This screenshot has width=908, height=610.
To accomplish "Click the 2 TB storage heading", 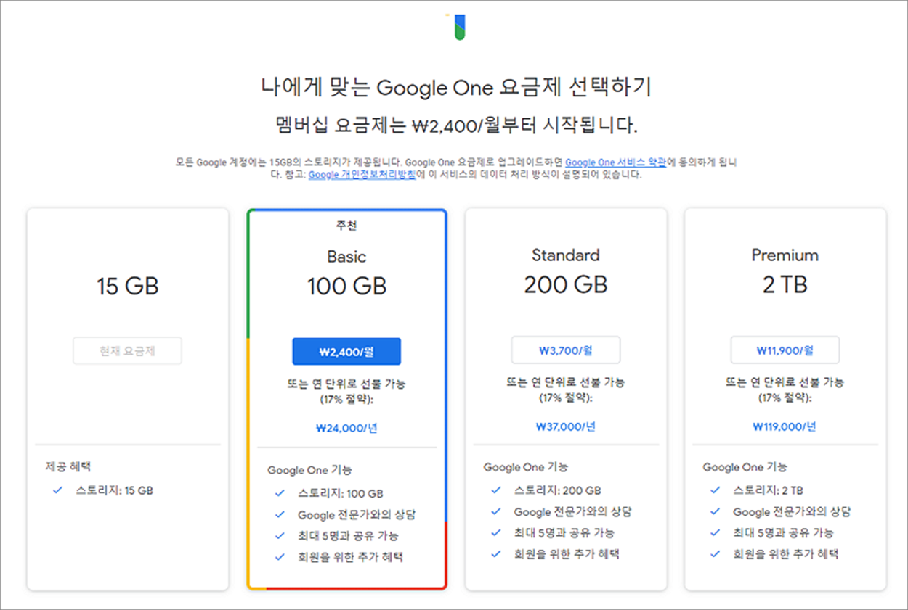I will pos(785,285).
